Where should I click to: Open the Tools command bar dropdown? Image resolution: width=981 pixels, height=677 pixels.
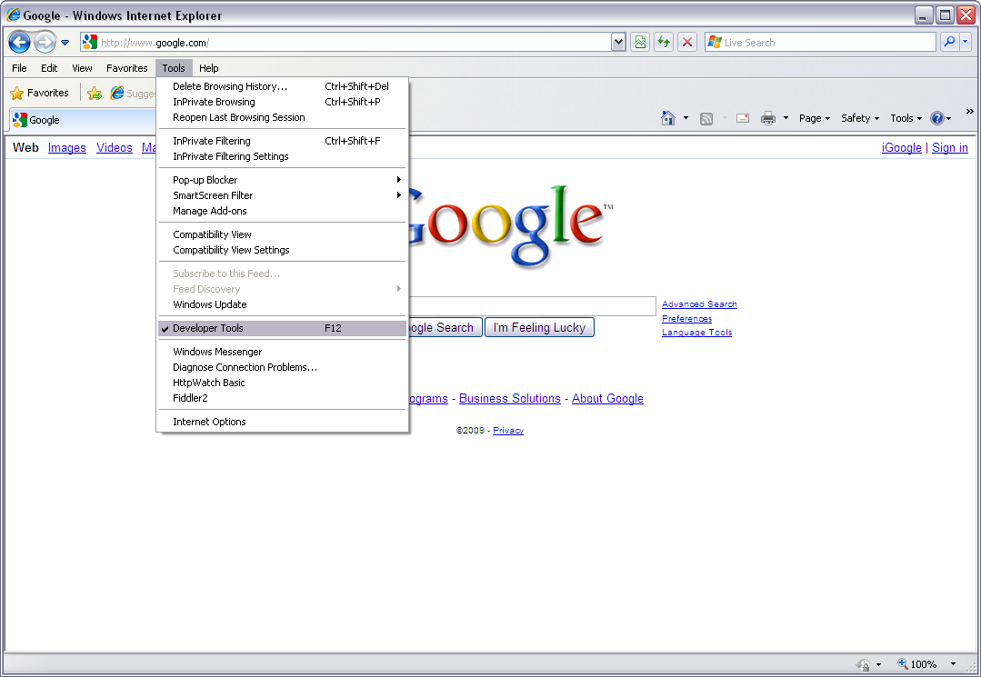(906, 118)
